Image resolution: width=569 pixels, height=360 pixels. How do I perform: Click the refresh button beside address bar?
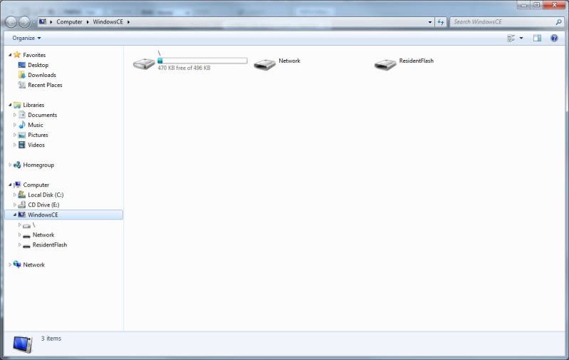pos(441,22)
